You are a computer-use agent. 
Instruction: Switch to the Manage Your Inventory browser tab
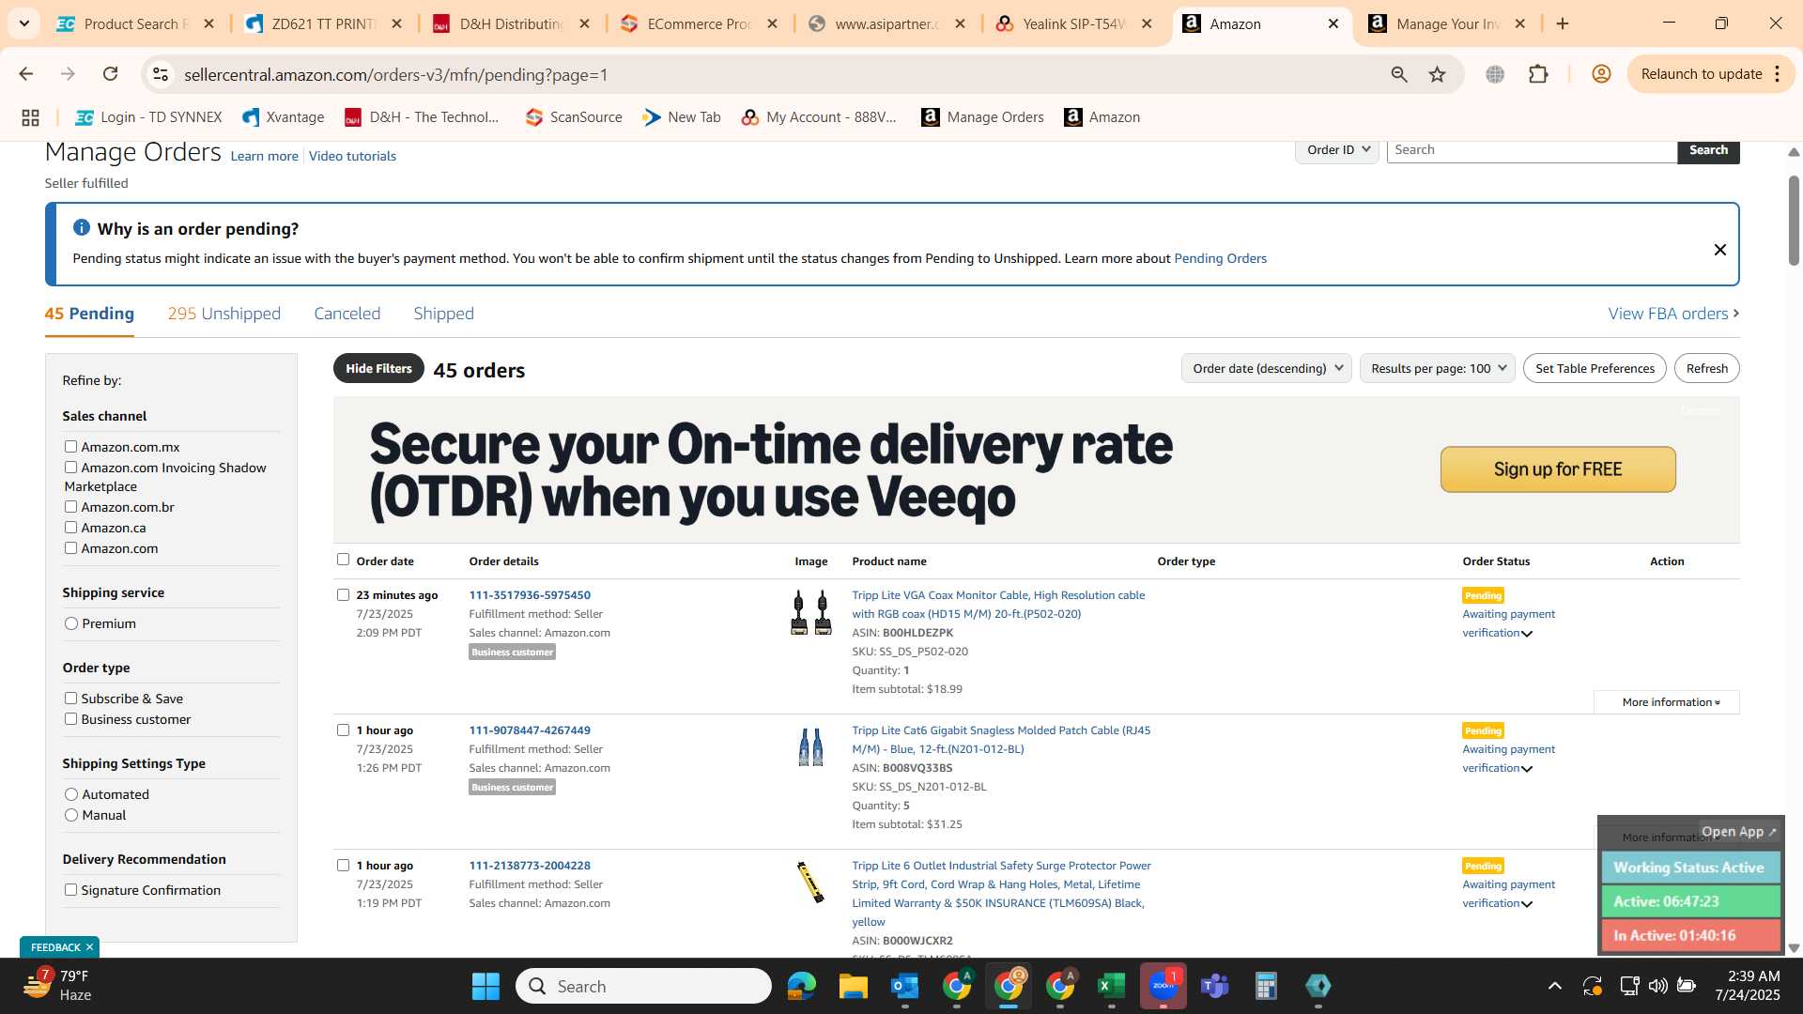[1447, 23]
